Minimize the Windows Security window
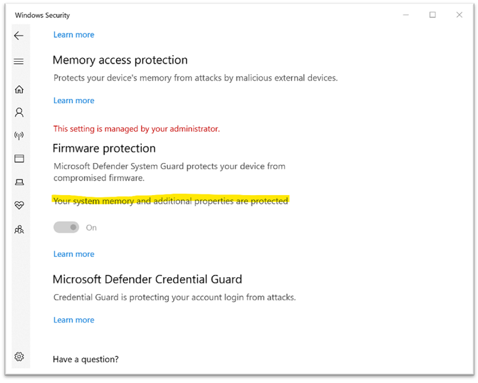Screen dimensions: 478x383 pyautogui.click(x=406, y=15)
